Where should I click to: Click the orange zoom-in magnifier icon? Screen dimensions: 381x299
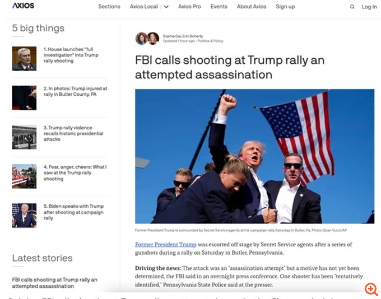[x=371, y=289]
